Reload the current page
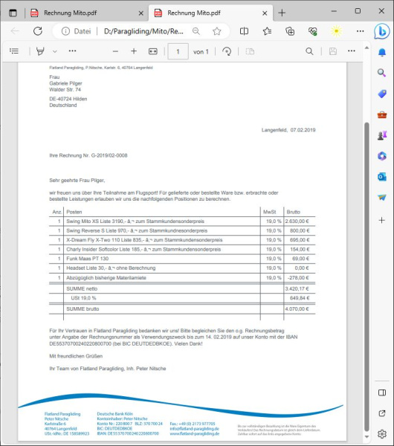The height and width of the screenshot is (446, 394). [x=38, y=31]
